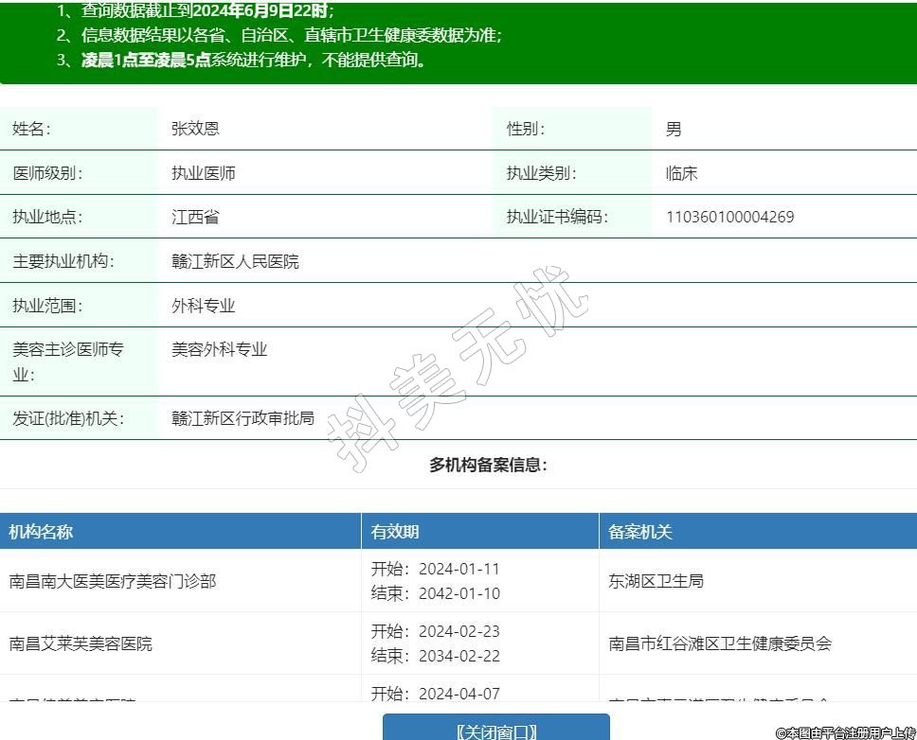Click the doctor name 张效恩

pos(195,129)
